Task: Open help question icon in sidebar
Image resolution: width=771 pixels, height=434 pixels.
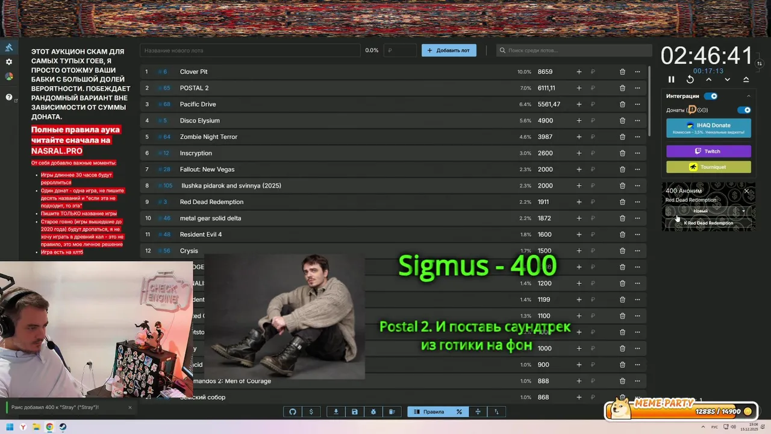Action: 9,97
